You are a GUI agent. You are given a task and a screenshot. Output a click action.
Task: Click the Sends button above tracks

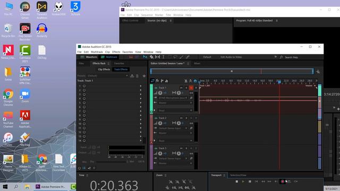click(x=162, y=81)
